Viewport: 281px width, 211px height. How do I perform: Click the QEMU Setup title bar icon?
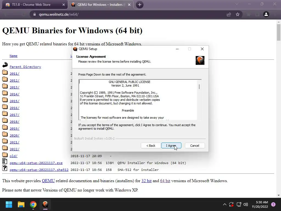75,49
